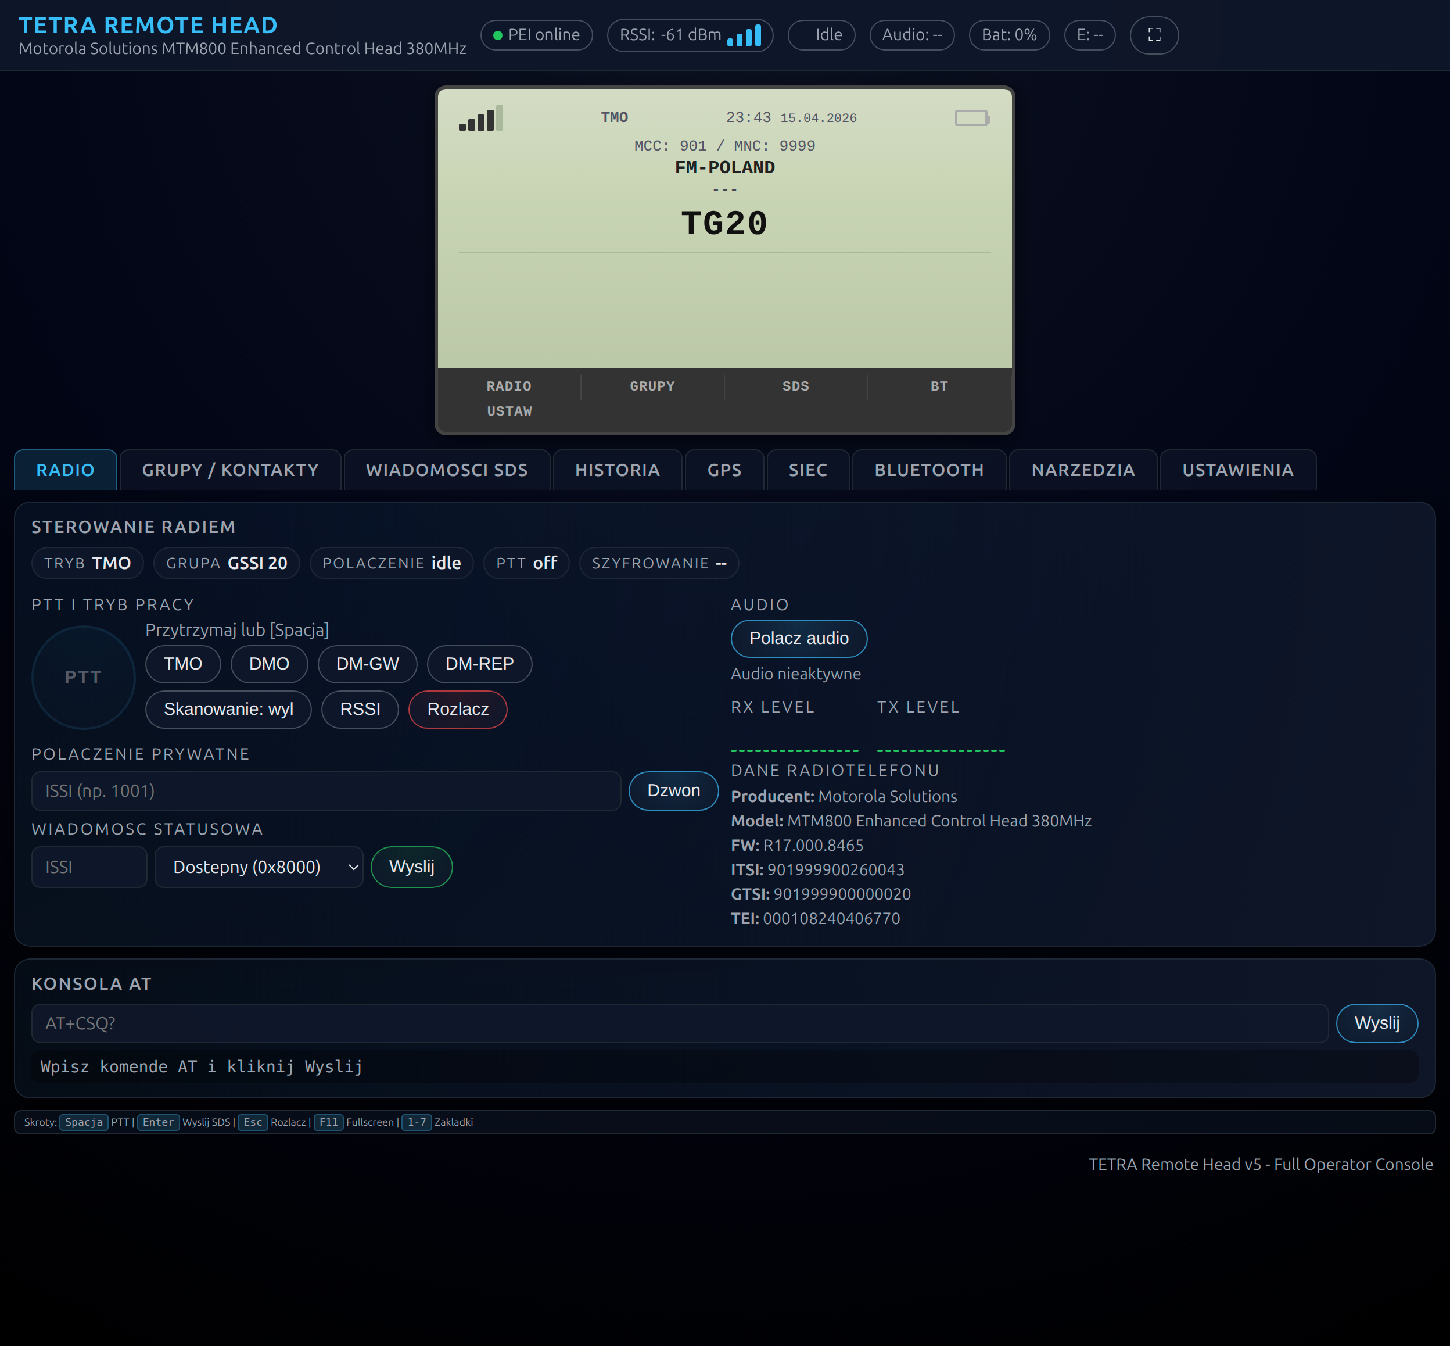This screenshot has height=1346, width=1450.
Task: Switch radio to DM-REP mode
Action: (479, 664)
